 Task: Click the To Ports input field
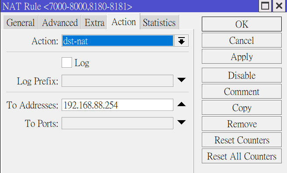tap(118, 123)
